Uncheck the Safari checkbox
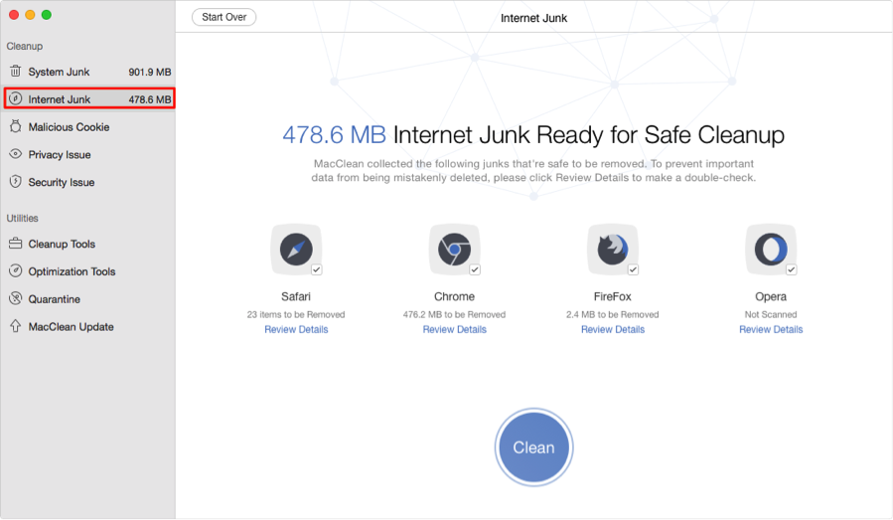 [x=317, y=269]
